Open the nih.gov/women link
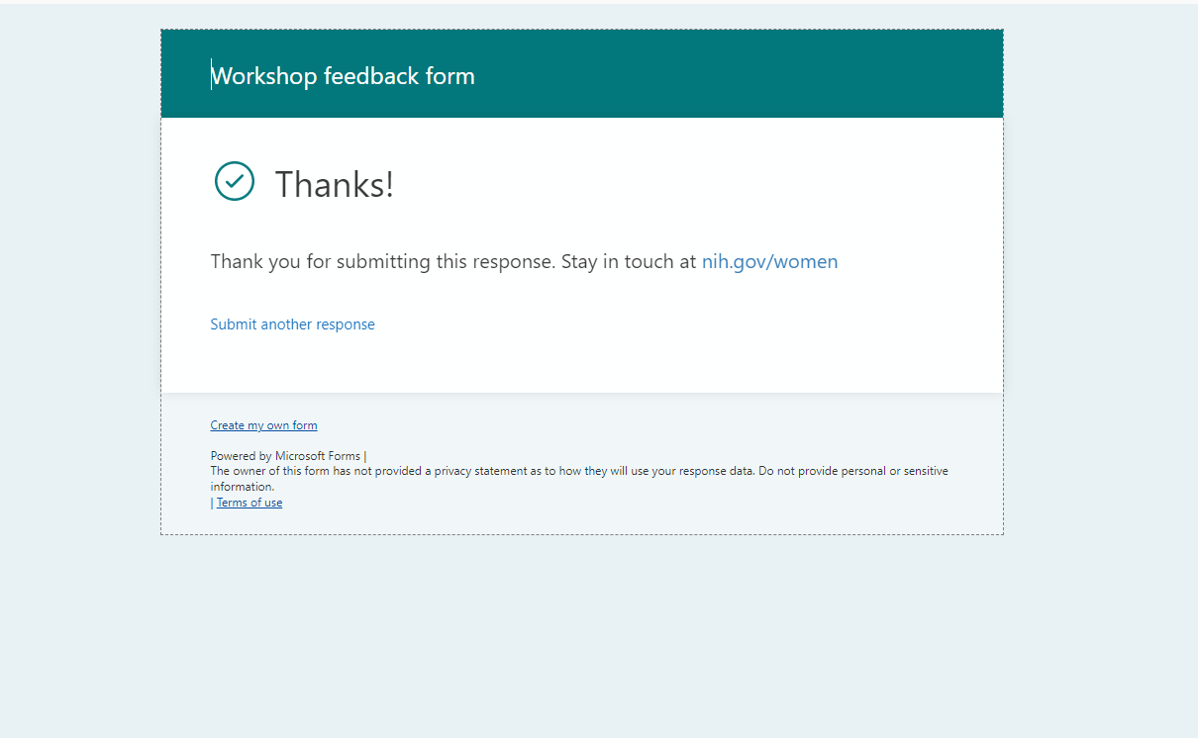Viewport: 1198px width, 738px height. [769, 262]
